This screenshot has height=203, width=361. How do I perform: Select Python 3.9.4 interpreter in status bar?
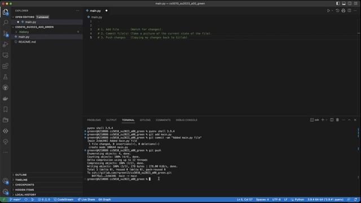[x=325, y=200]
